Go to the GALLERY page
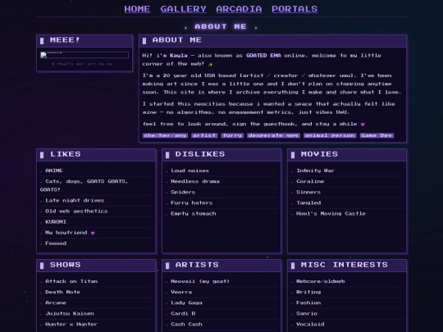 (183, 9)
